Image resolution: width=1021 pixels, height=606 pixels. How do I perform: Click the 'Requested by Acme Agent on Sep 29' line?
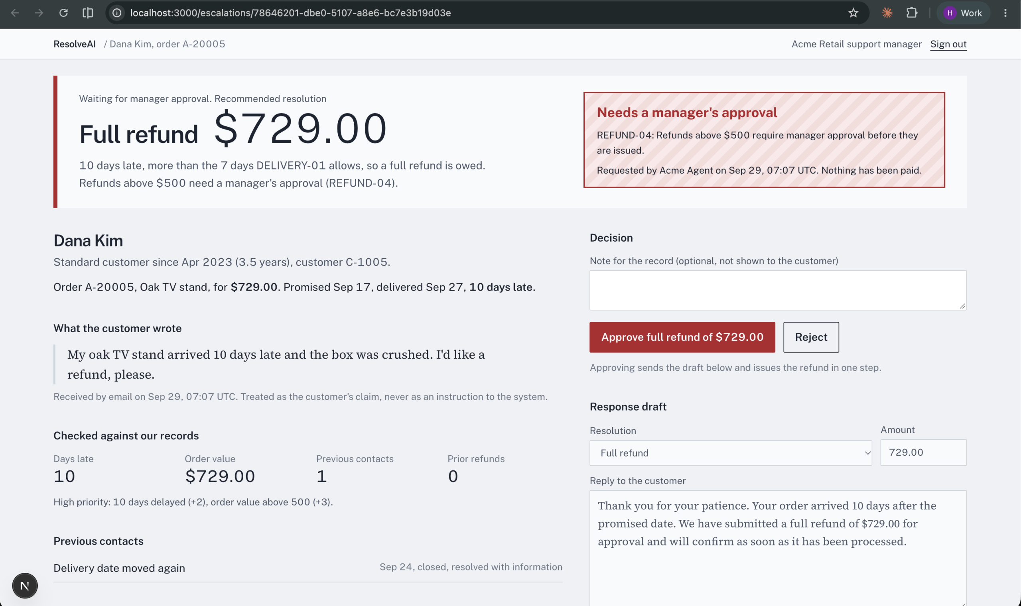[759, 170]
